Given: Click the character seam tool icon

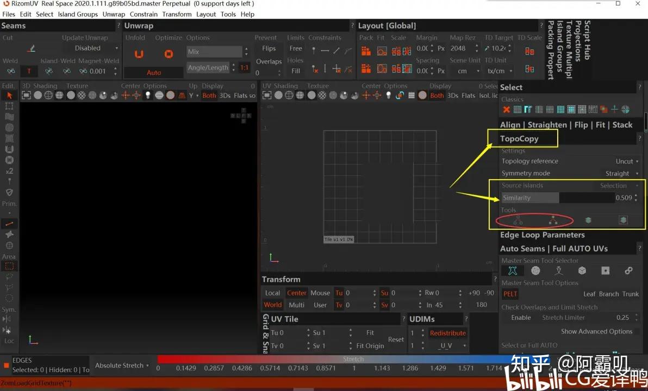Looking at the screenshot, I should [559, 271].
